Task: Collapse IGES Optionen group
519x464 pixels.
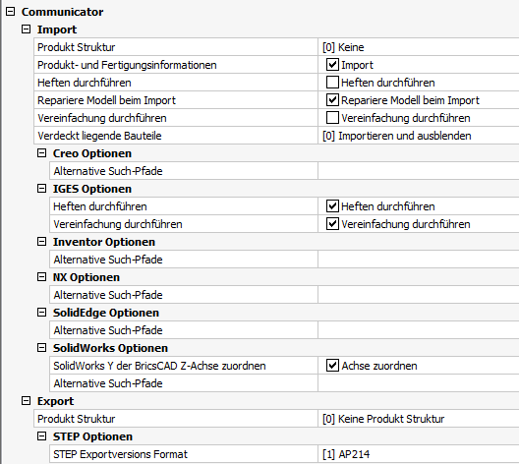Action: [41, 189]
